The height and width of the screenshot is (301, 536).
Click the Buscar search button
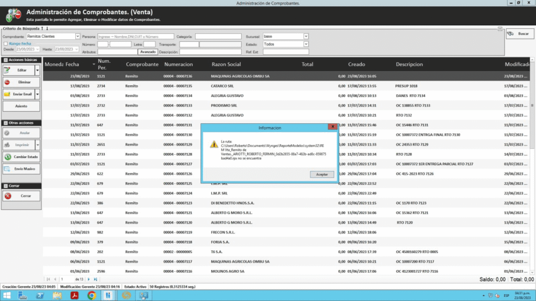click(519, 34)
